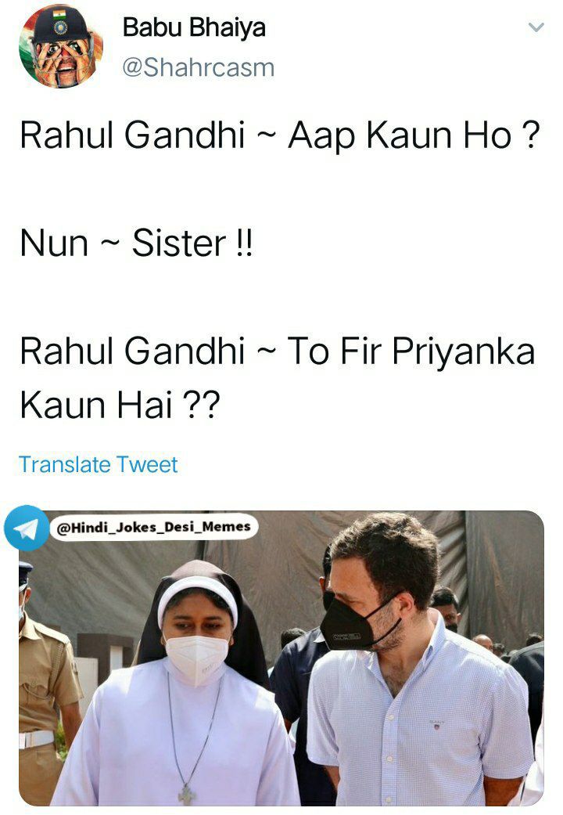Viewport: 563px width, 815px height.
Task: Click the @Hindi_Jokes_Desi_Memes channel label
Action: click(x=153, y=527)
